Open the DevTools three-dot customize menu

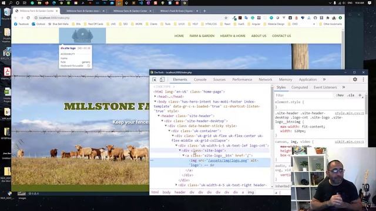363,80
